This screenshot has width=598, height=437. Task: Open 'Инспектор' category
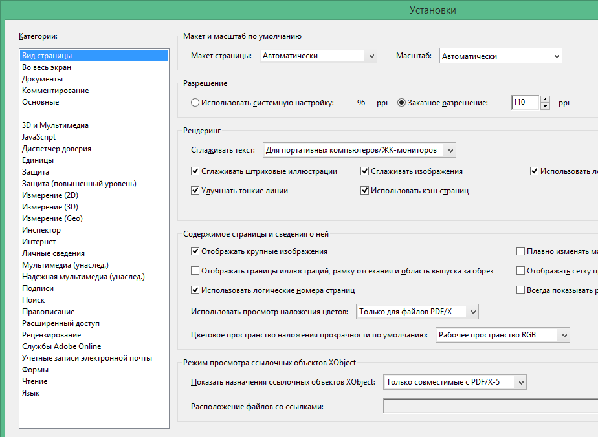point(94,230)
